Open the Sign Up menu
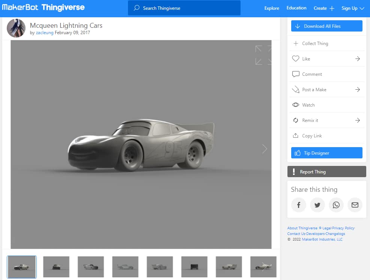 [x=353, y=8]
